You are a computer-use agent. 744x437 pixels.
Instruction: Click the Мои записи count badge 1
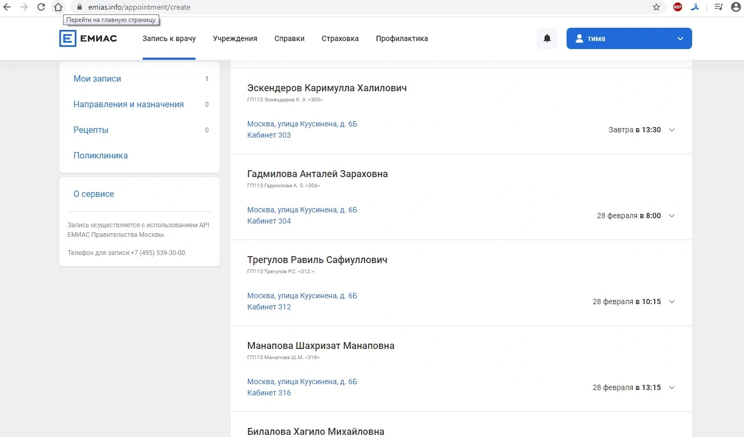[x=207, y=79]
